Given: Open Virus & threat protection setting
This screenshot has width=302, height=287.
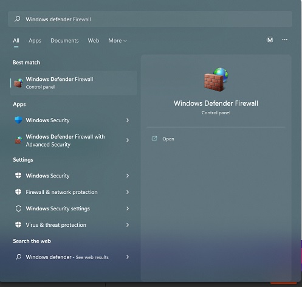Looking at the screenshot, I should 73,225.
